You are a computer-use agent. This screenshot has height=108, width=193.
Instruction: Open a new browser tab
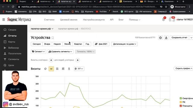183,1
